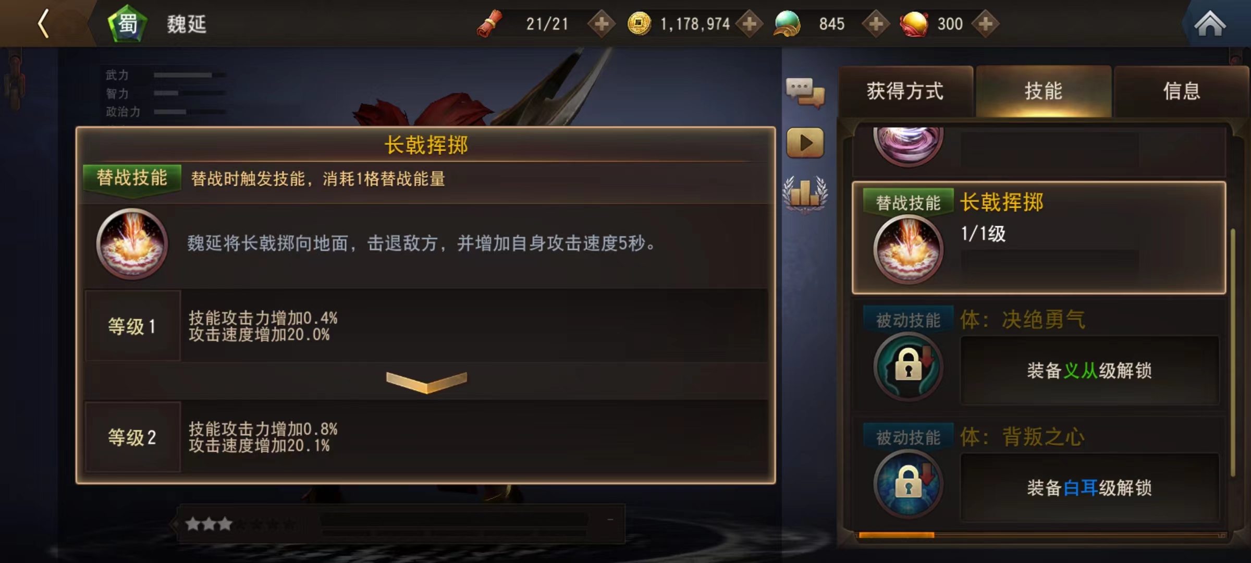This screenshot has height=563, width=1251.
Task: Open the ranking laurel chart icon
Action: click(805, 194)
